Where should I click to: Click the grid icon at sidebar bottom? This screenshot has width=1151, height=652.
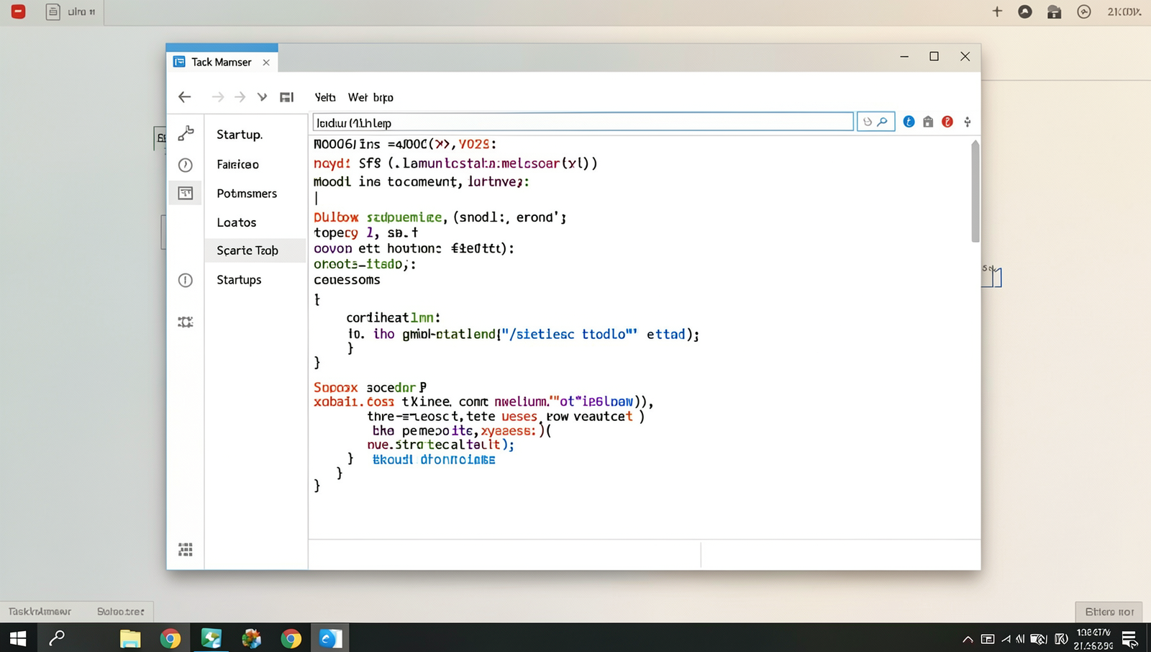tap(186, 550)
